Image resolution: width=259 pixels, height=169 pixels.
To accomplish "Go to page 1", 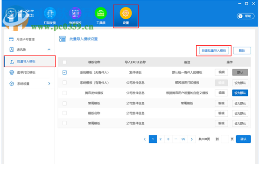I will coord(153,139).
